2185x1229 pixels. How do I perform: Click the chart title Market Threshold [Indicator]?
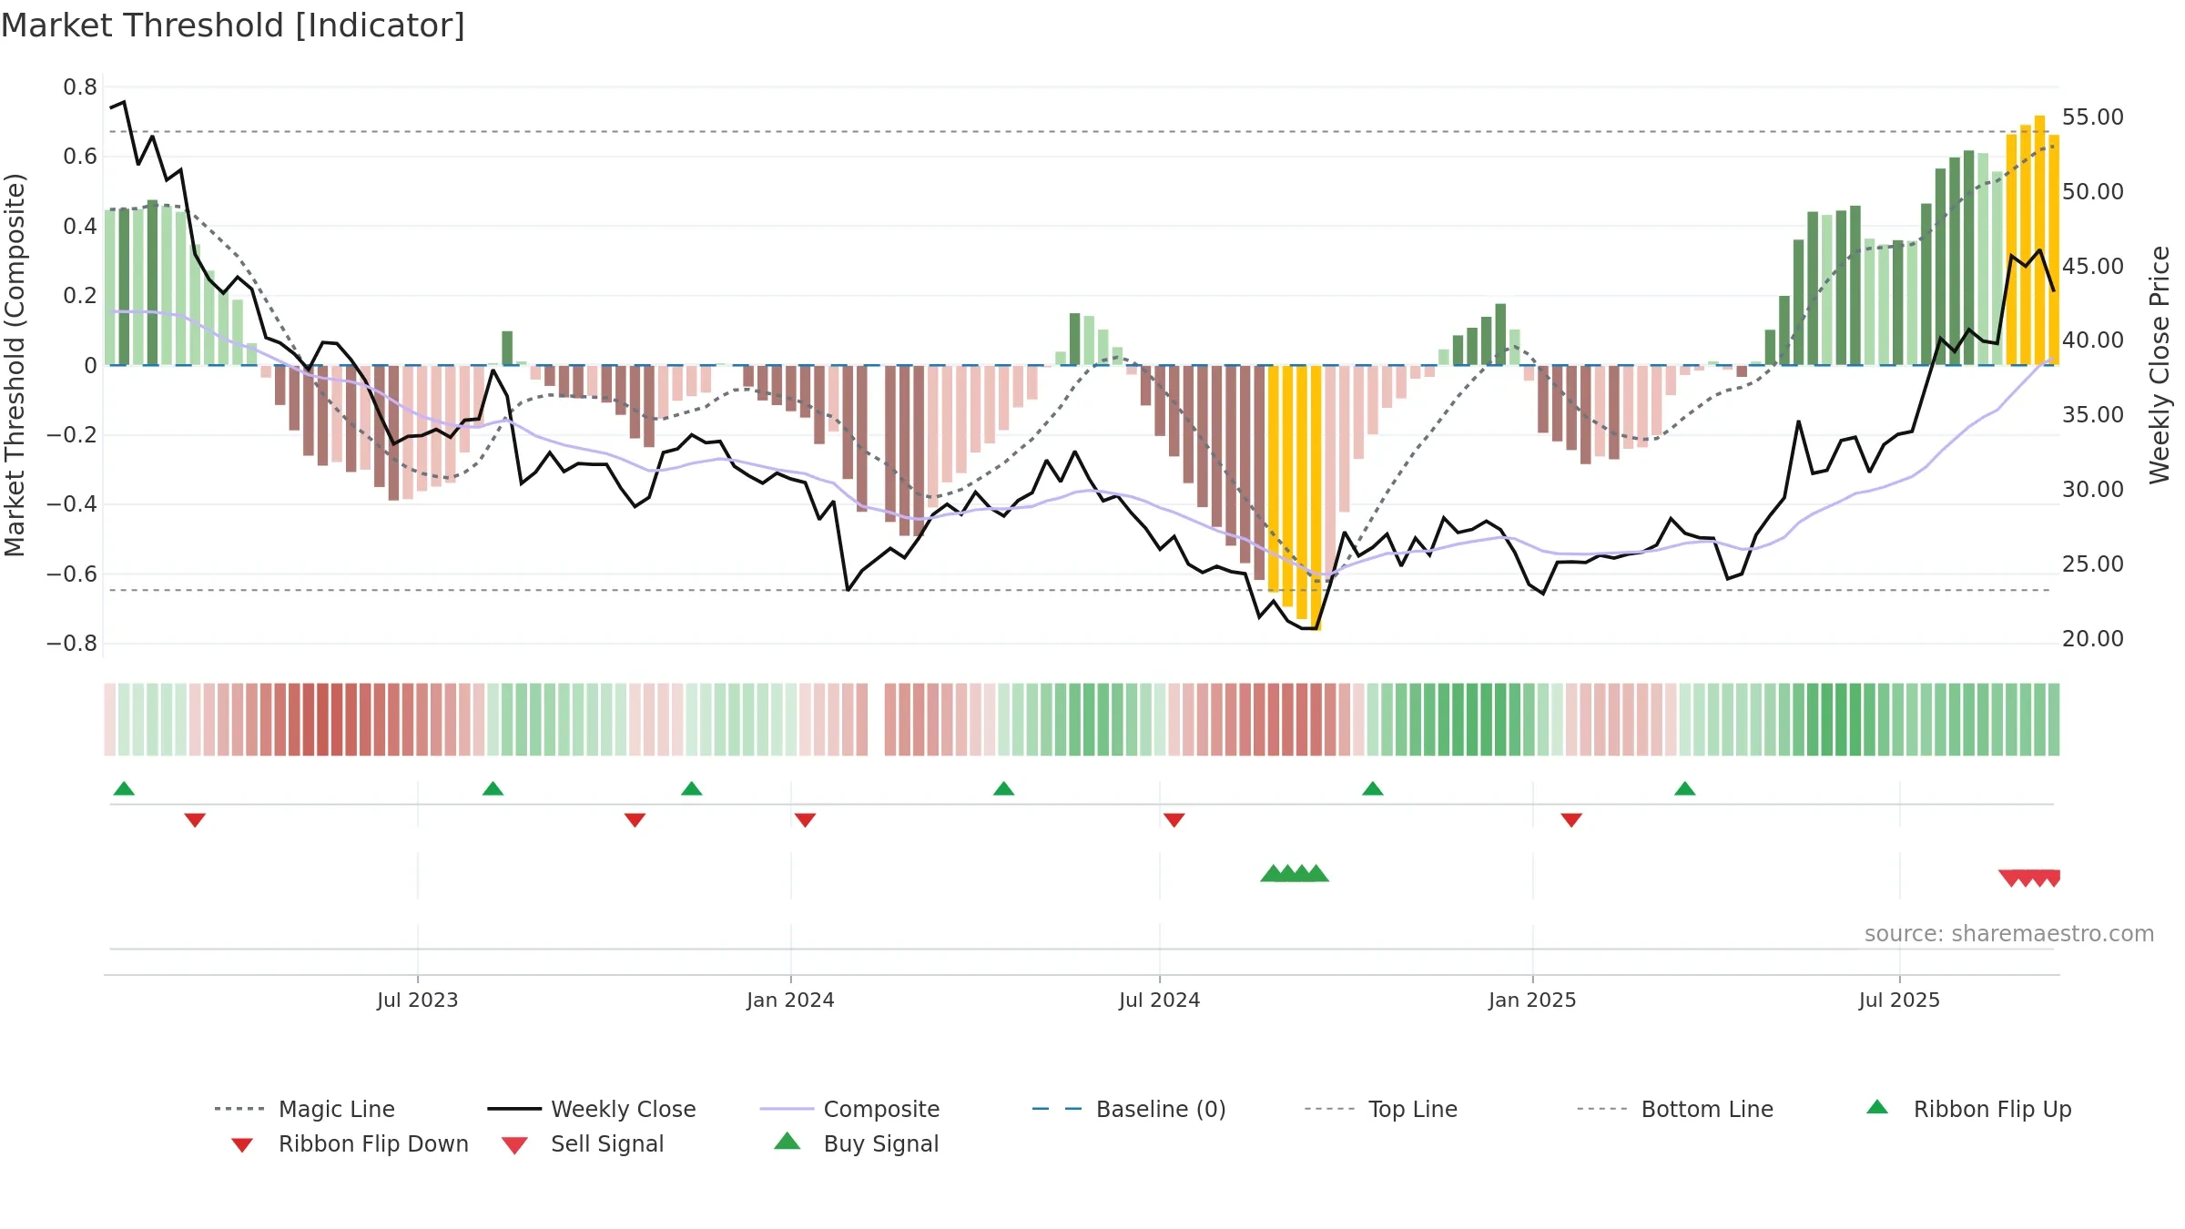[233, 25]
